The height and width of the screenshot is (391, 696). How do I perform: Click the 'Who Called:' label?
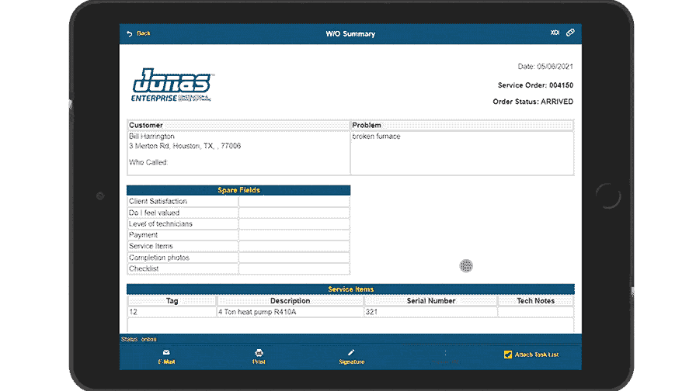[x=148, y=162]
